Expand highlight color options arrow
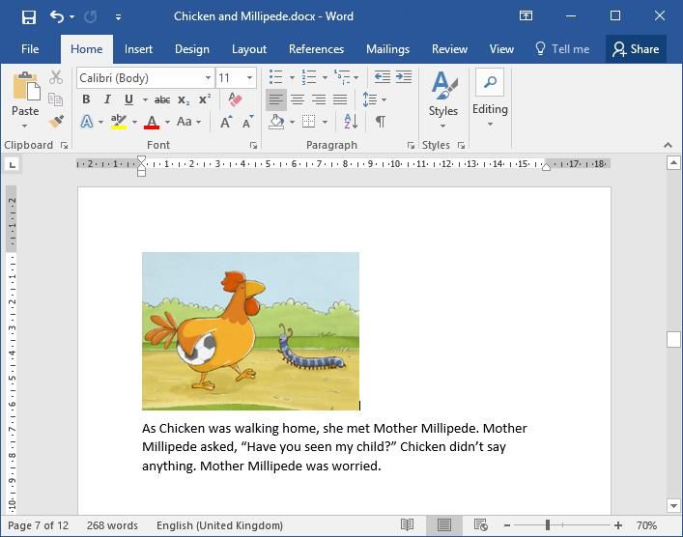The image size is (683, 537). [134, 122]
